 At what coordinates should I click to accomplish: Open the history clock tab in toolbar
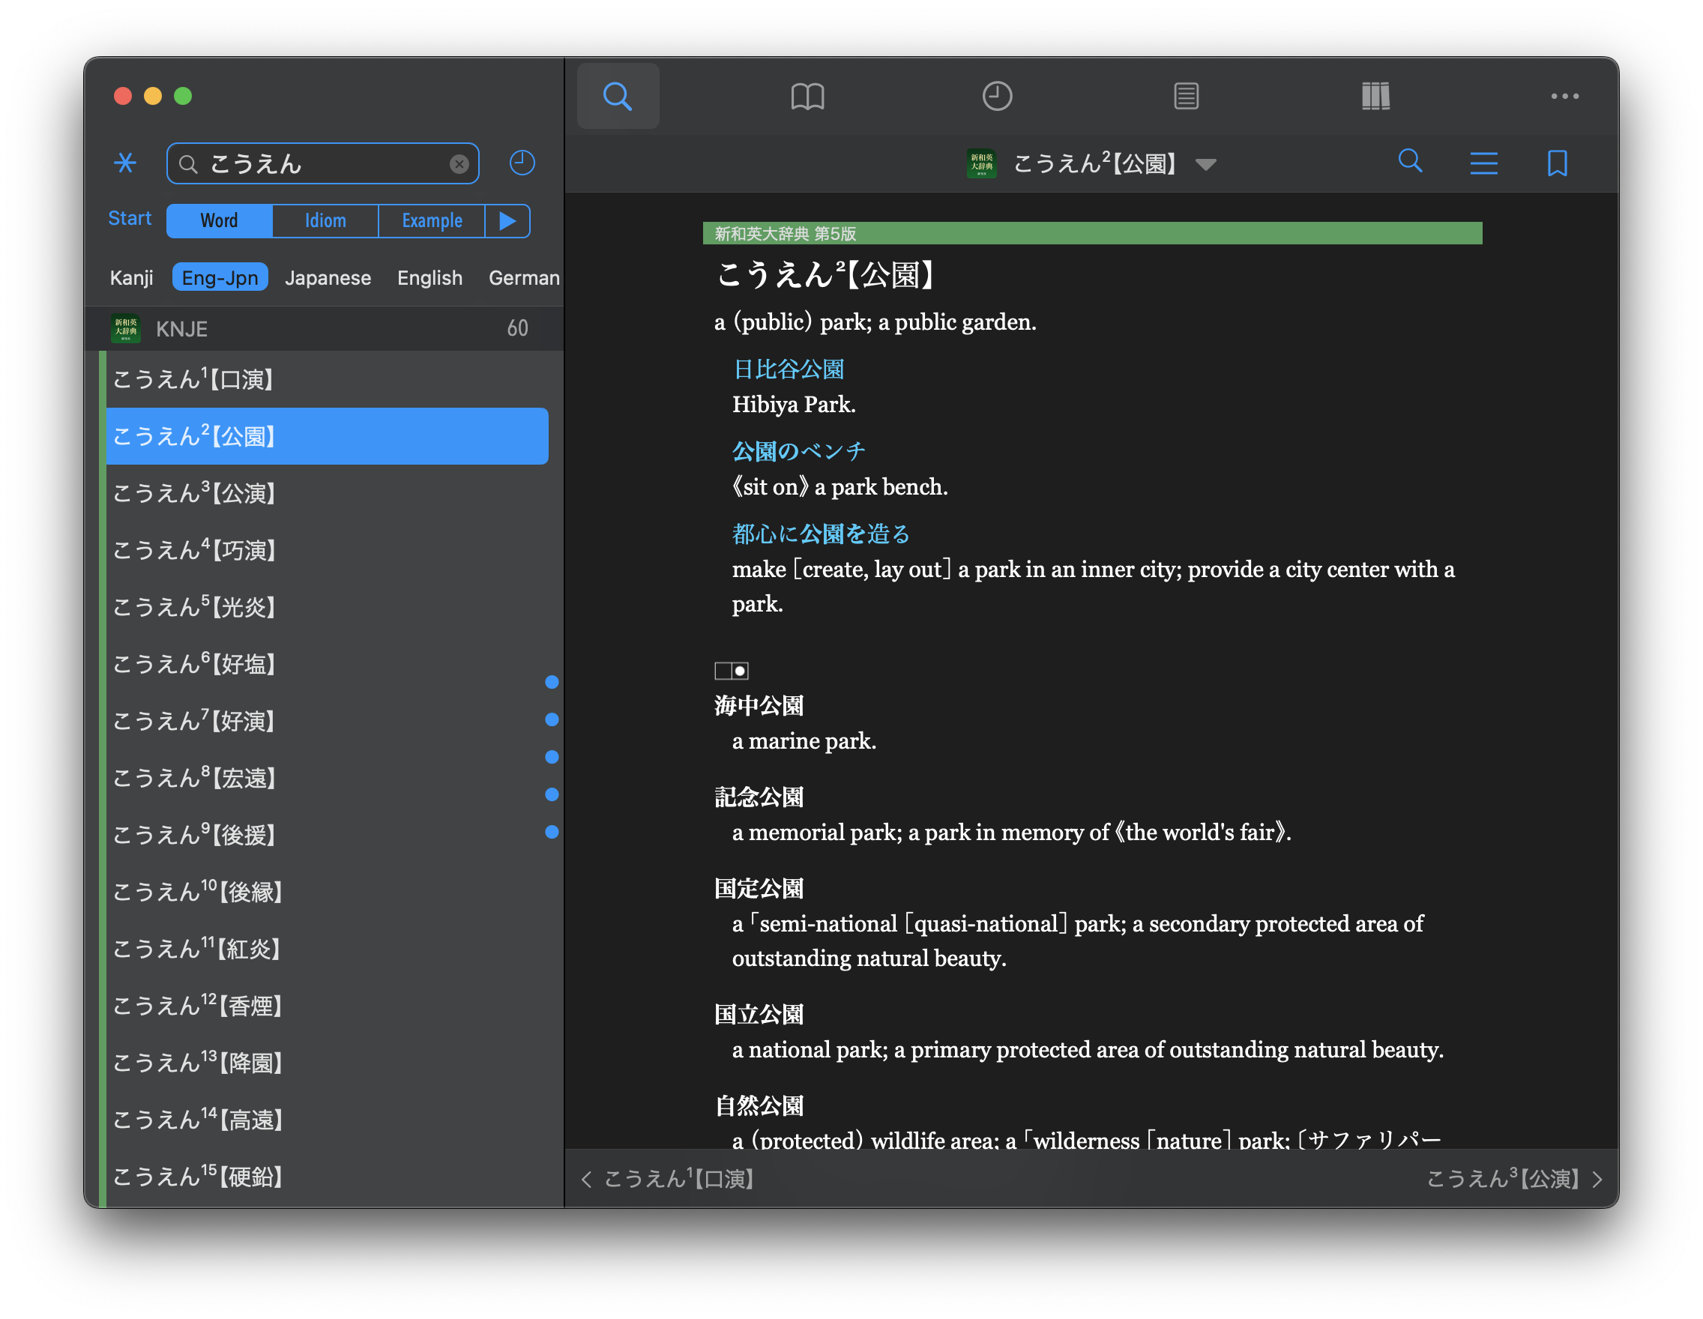click(x=996, y=97)
